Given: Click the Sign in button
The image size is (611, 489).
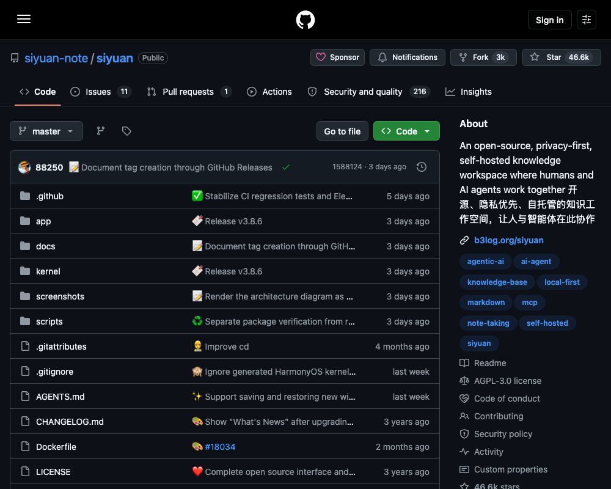Looking at the screenshot, I should [549, 20].
